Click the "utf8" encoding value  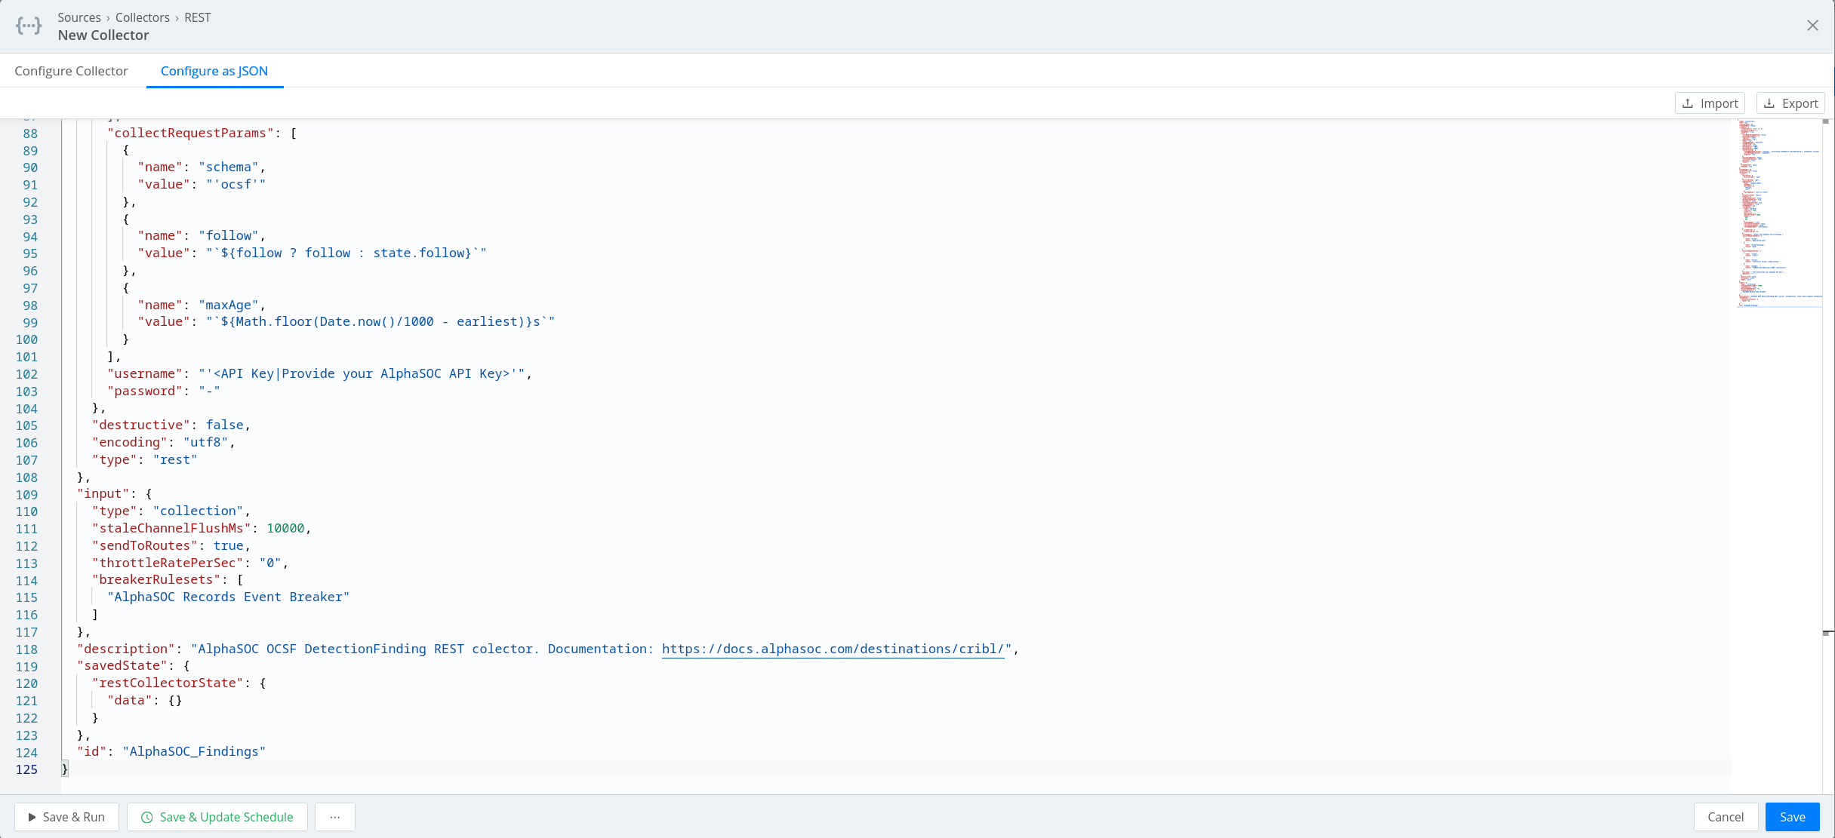[x=206, y=442]
